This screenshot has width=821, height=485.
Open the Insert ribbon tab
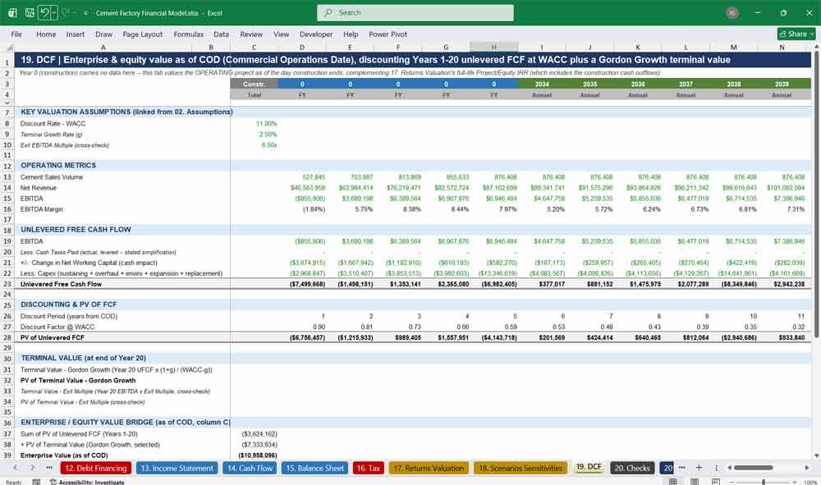(x=76, y=34)
